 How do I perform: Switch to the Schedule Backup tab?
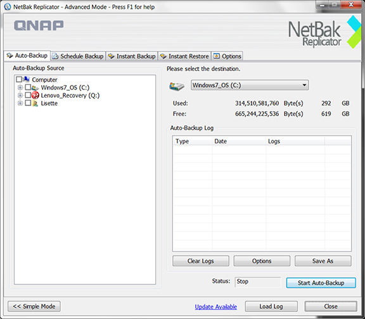[78, 56]
